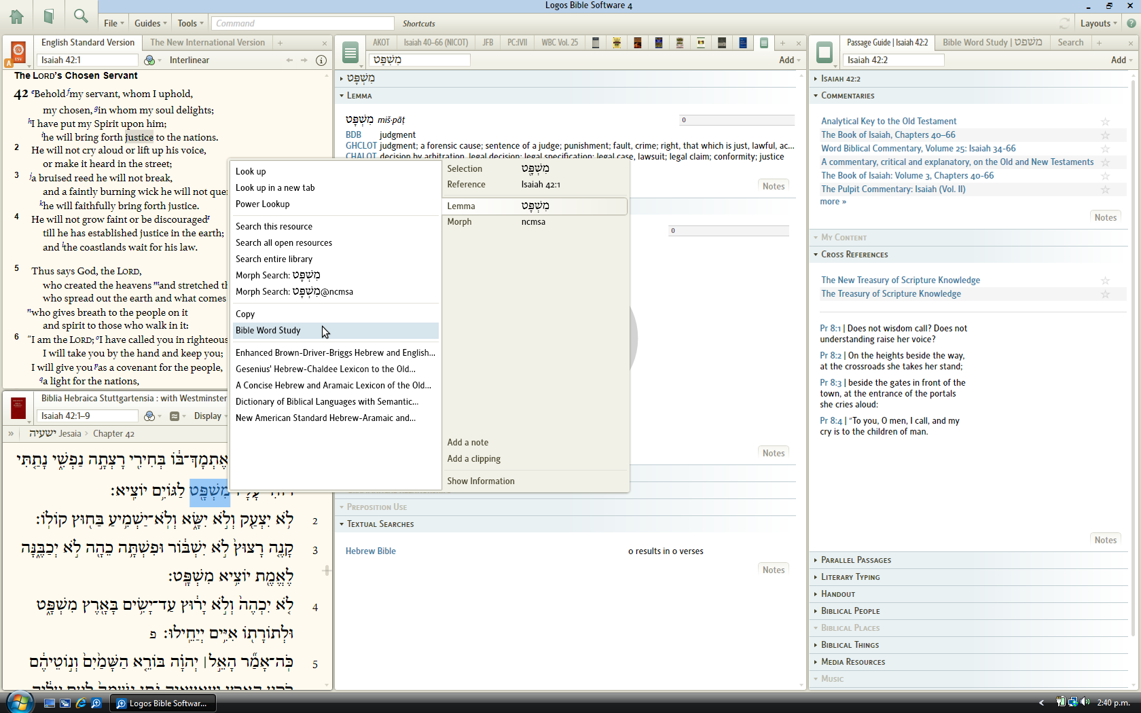Click the Isaiah 42:1 reference box in ESV

click(x=88, y=60)
